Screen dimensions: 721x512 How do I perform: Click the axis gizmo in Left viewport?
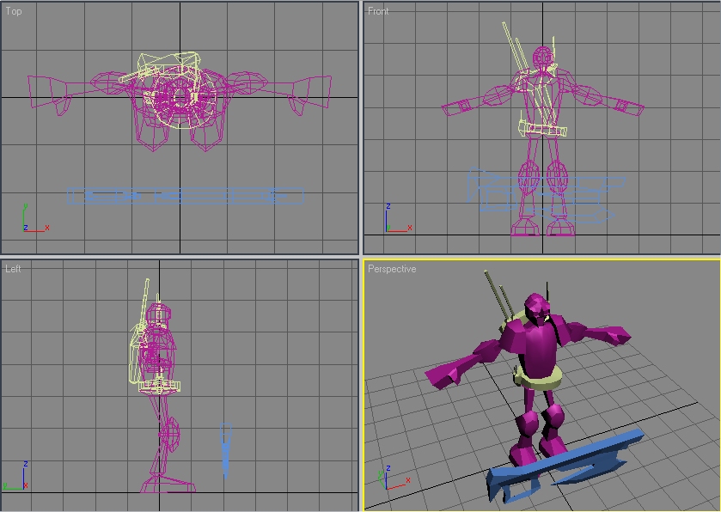coord(15,476)
